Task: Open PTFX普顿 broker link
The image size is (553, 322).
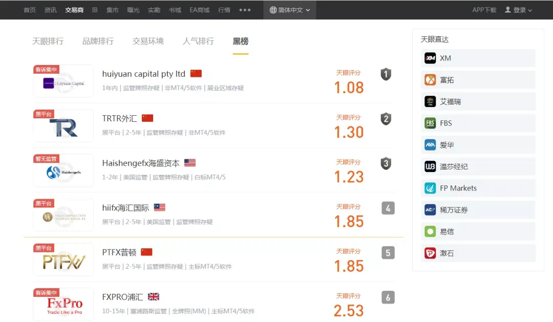Action: click(119, 252)
